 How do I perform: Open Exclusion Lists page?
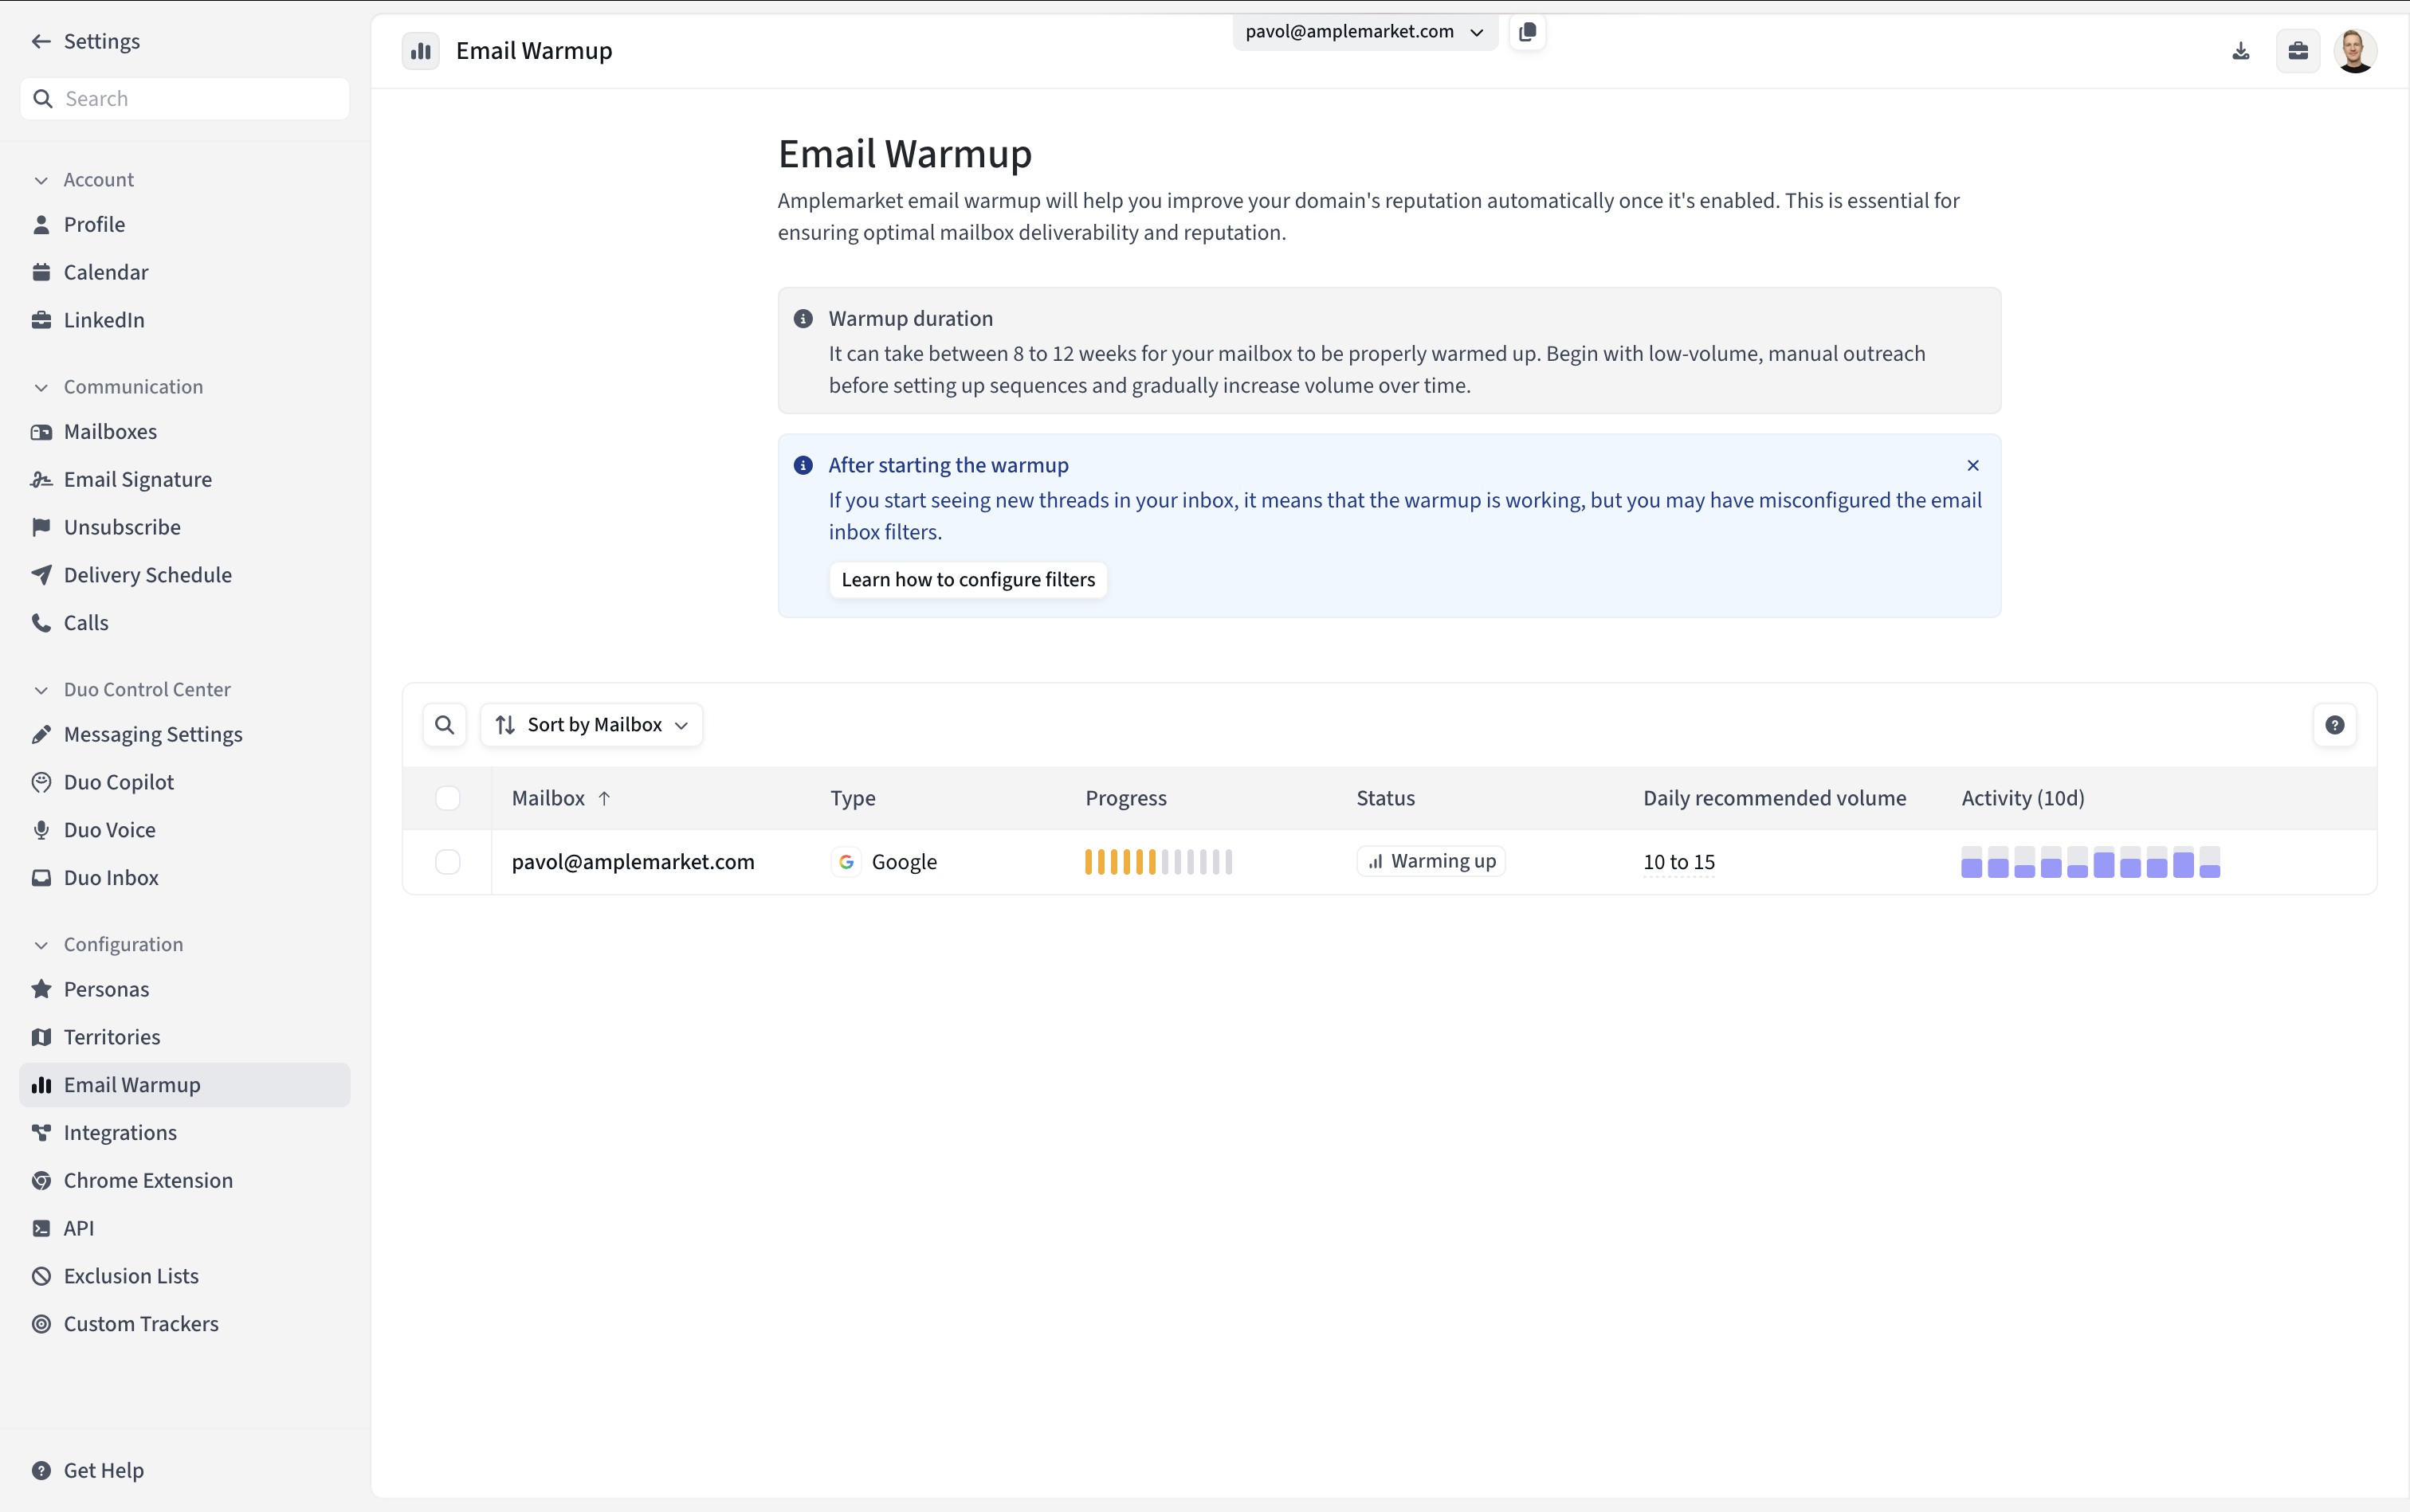[x=185, y=1276]
